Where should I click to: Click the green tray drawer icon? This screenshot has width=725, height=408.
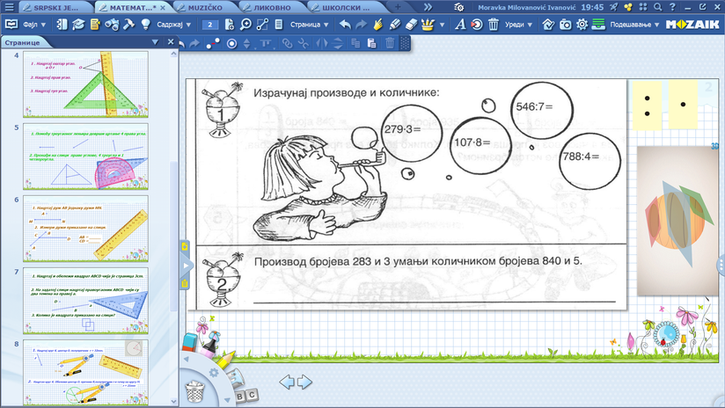coord(598,25)
